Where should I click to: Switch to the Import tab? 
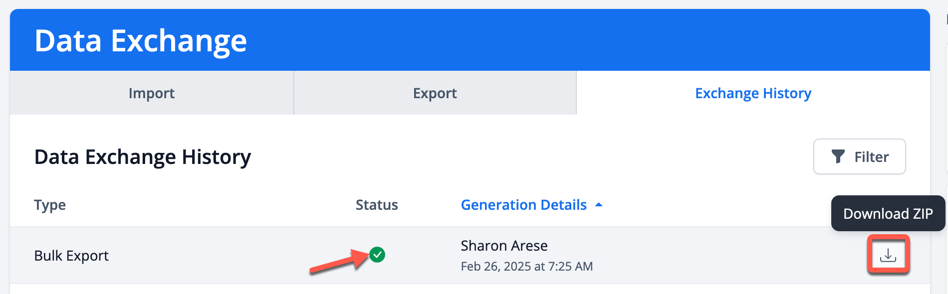(152, 93)
